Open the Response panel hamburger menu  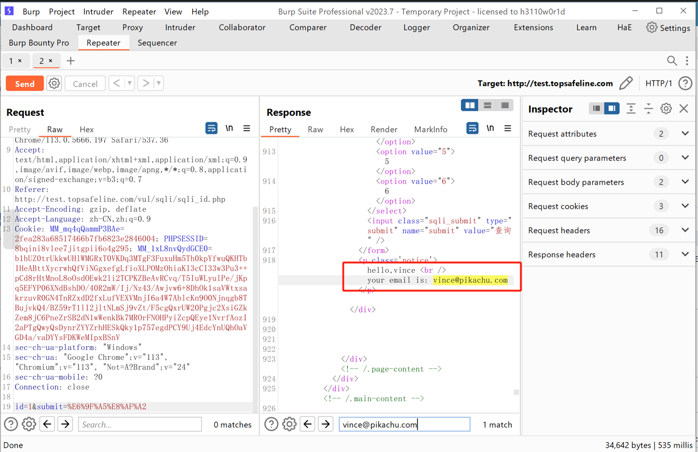[507, 128]
